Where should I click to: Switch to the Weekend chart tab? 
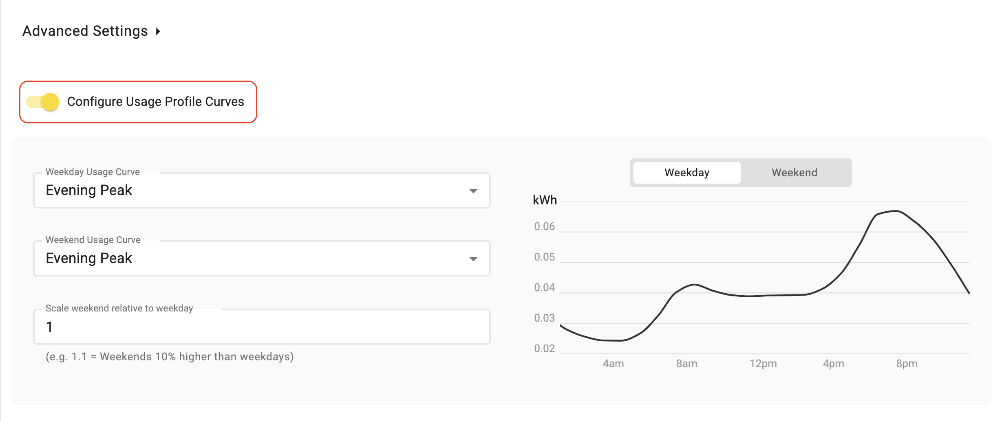(794, 173)
